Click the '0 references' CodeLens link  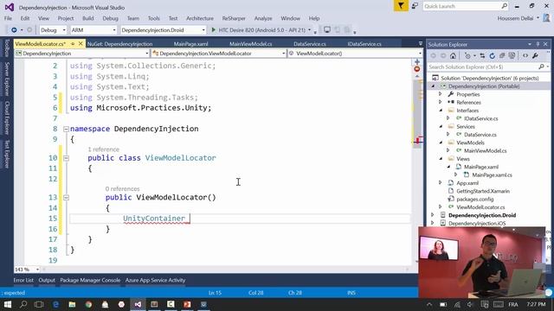click(x=123, y=189)
